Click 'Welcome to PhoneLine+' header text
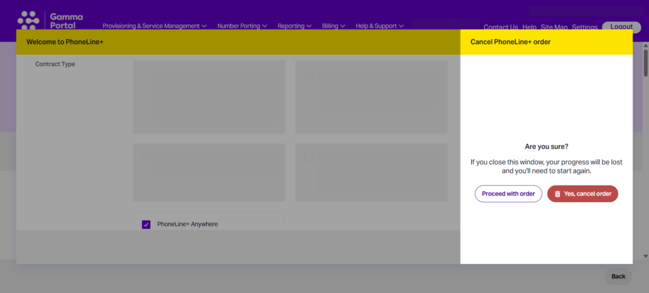Screen dimensions: 649x293 coord(65,42)
